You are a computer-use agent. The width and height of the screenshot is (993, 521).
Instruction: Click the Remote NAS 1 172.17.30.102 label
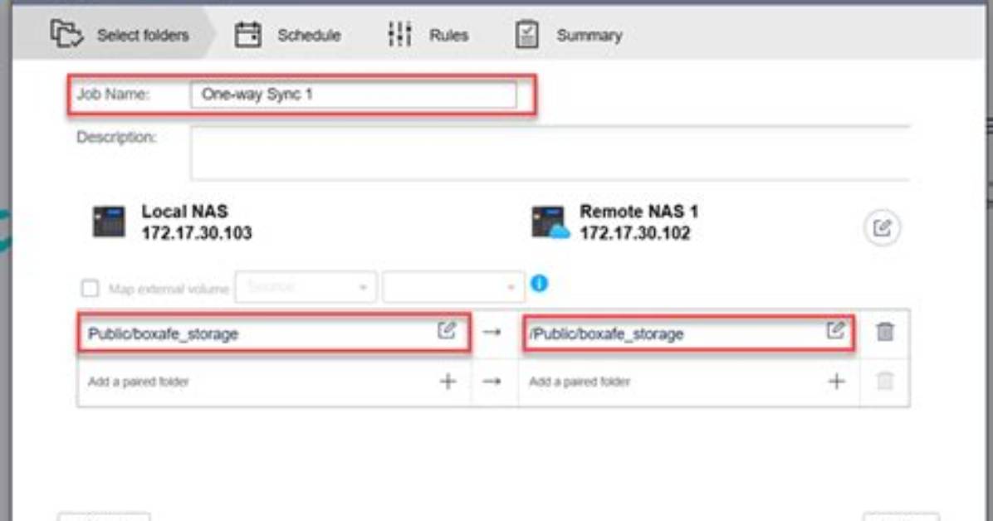(639, 222)
